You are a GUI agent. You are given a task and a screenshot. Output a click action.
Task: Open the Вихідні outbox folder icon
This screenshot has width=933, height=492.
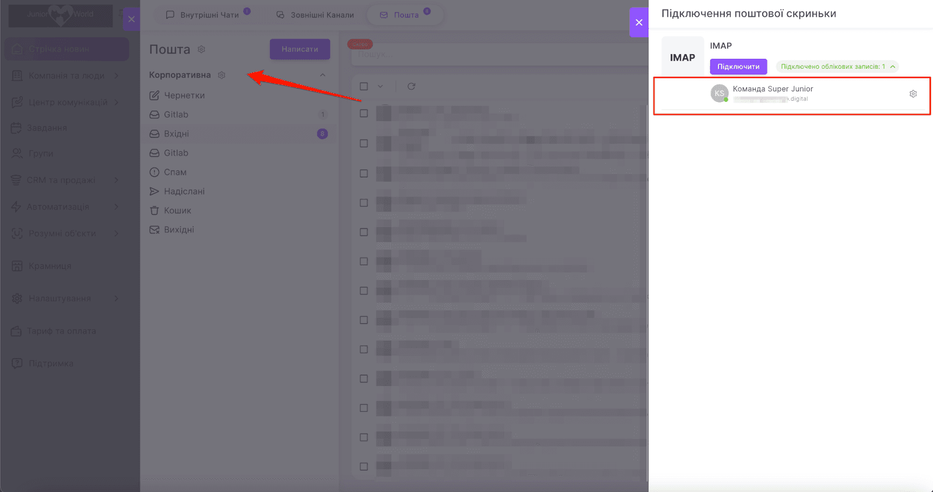point(155,230)
